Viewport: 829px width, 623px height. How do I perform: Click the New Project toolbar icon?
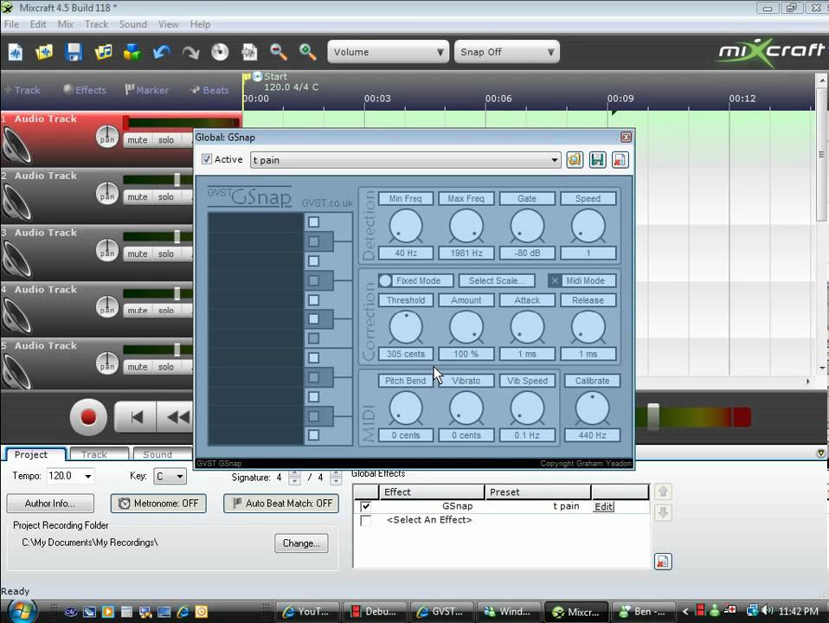click(16, 53)
